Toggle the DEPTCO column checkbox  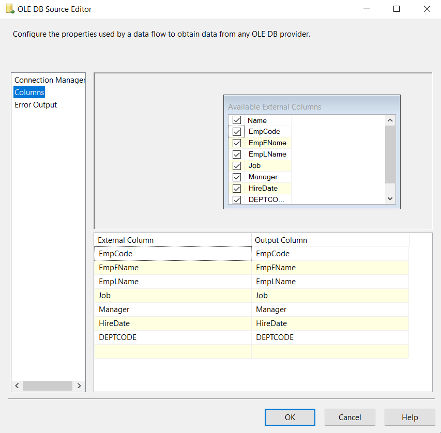pyautogui.click(x=236, y=199)
